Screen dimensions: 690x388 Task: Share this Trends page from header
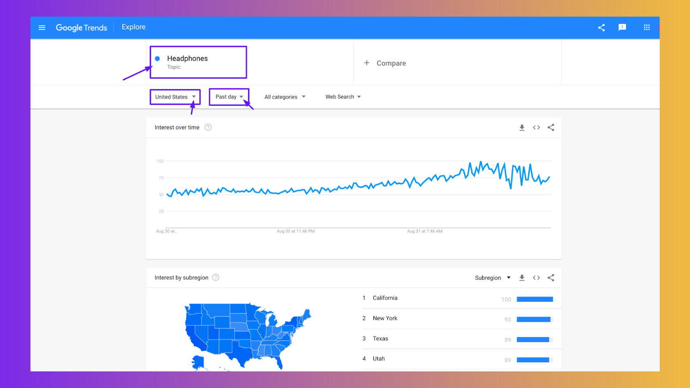point(601,28)
